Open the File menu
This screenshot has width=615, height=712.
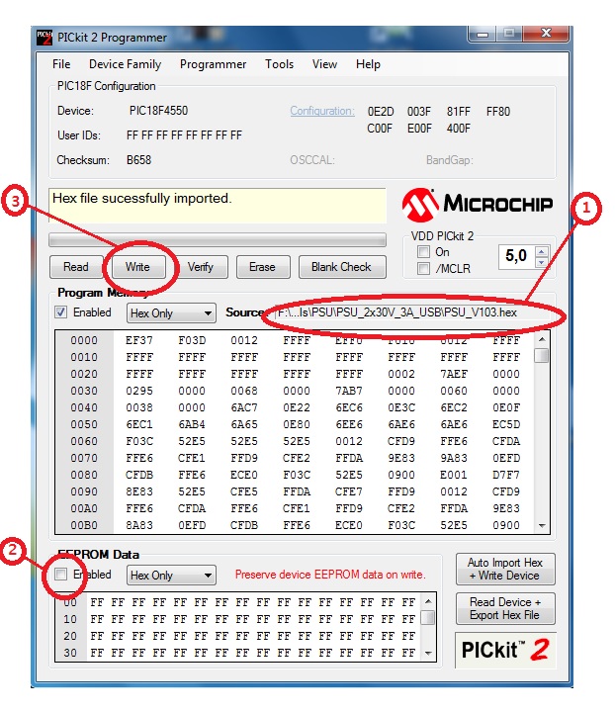pos(61,64)
